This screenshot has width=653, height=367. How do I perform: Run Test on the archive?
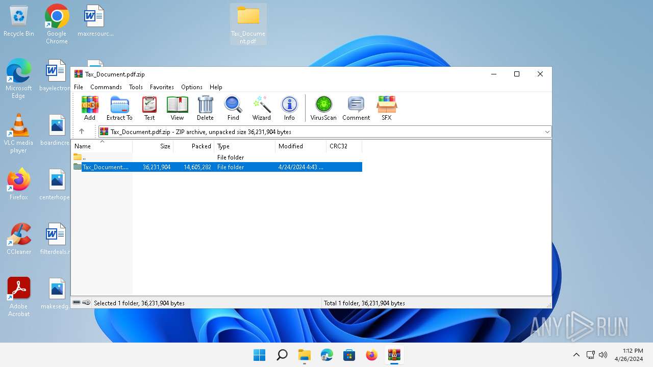tap(149, 108)
